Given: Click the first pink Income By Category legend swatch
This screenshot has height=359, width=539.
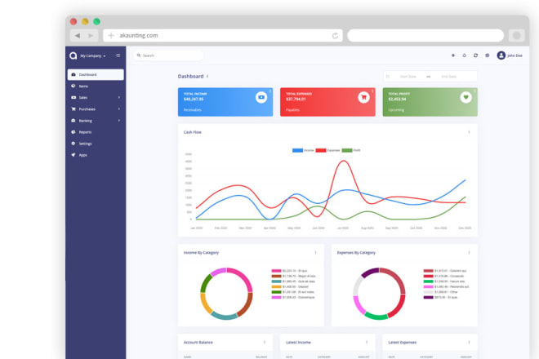Looking at the screenshot, I should tap(276, 271).
